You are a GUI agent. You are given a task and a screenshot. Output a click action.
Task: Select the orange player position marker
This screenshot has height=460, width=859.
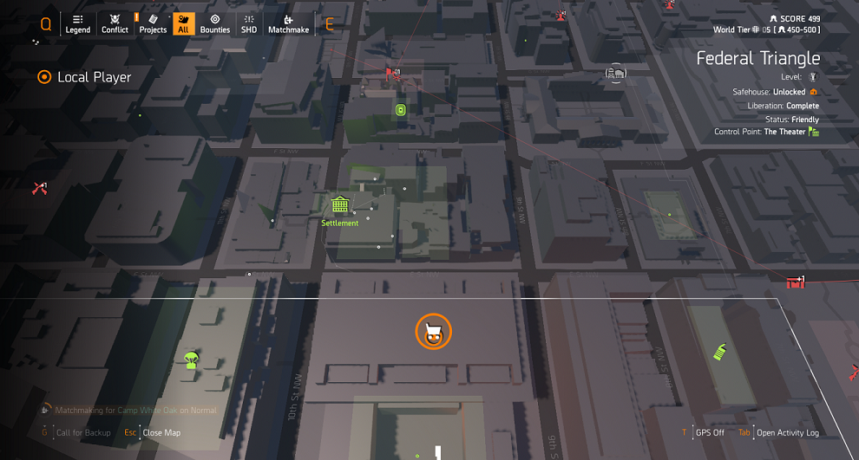[x=433, y=332]
